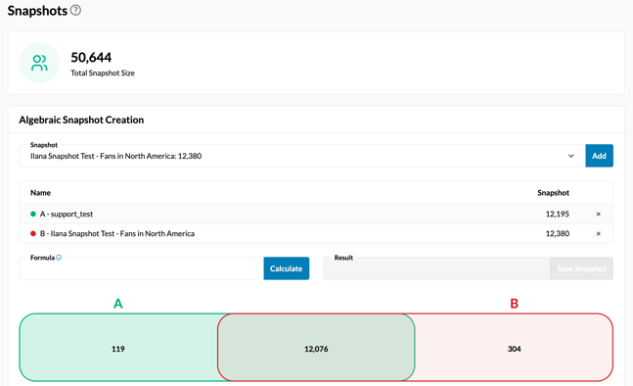
Task: Click the Result output field
Action: point(436,268)
